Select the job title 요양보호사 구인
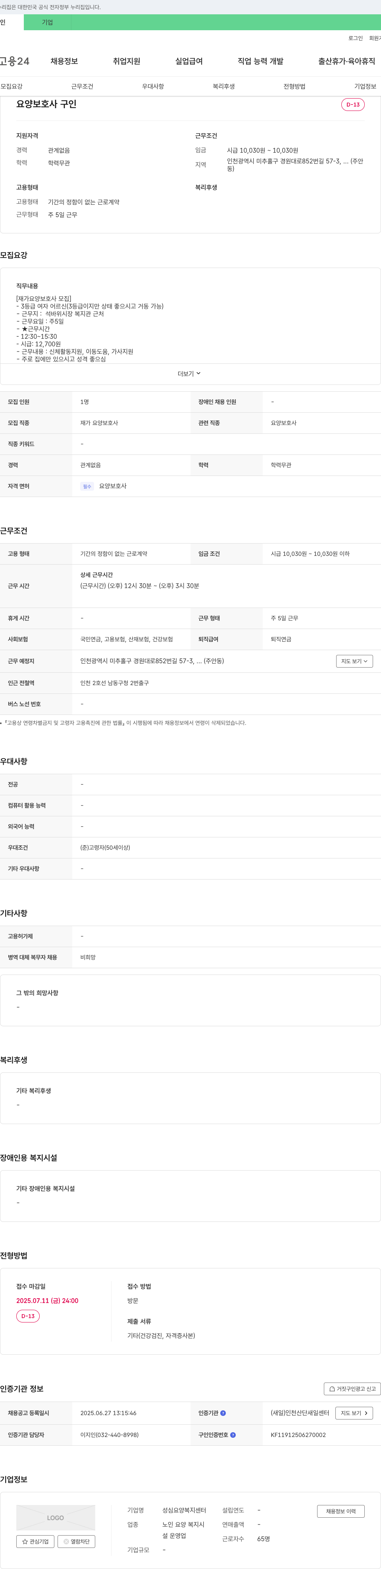Image resolution: width=381 pixels, height=1569 pixels. point(46,104)
